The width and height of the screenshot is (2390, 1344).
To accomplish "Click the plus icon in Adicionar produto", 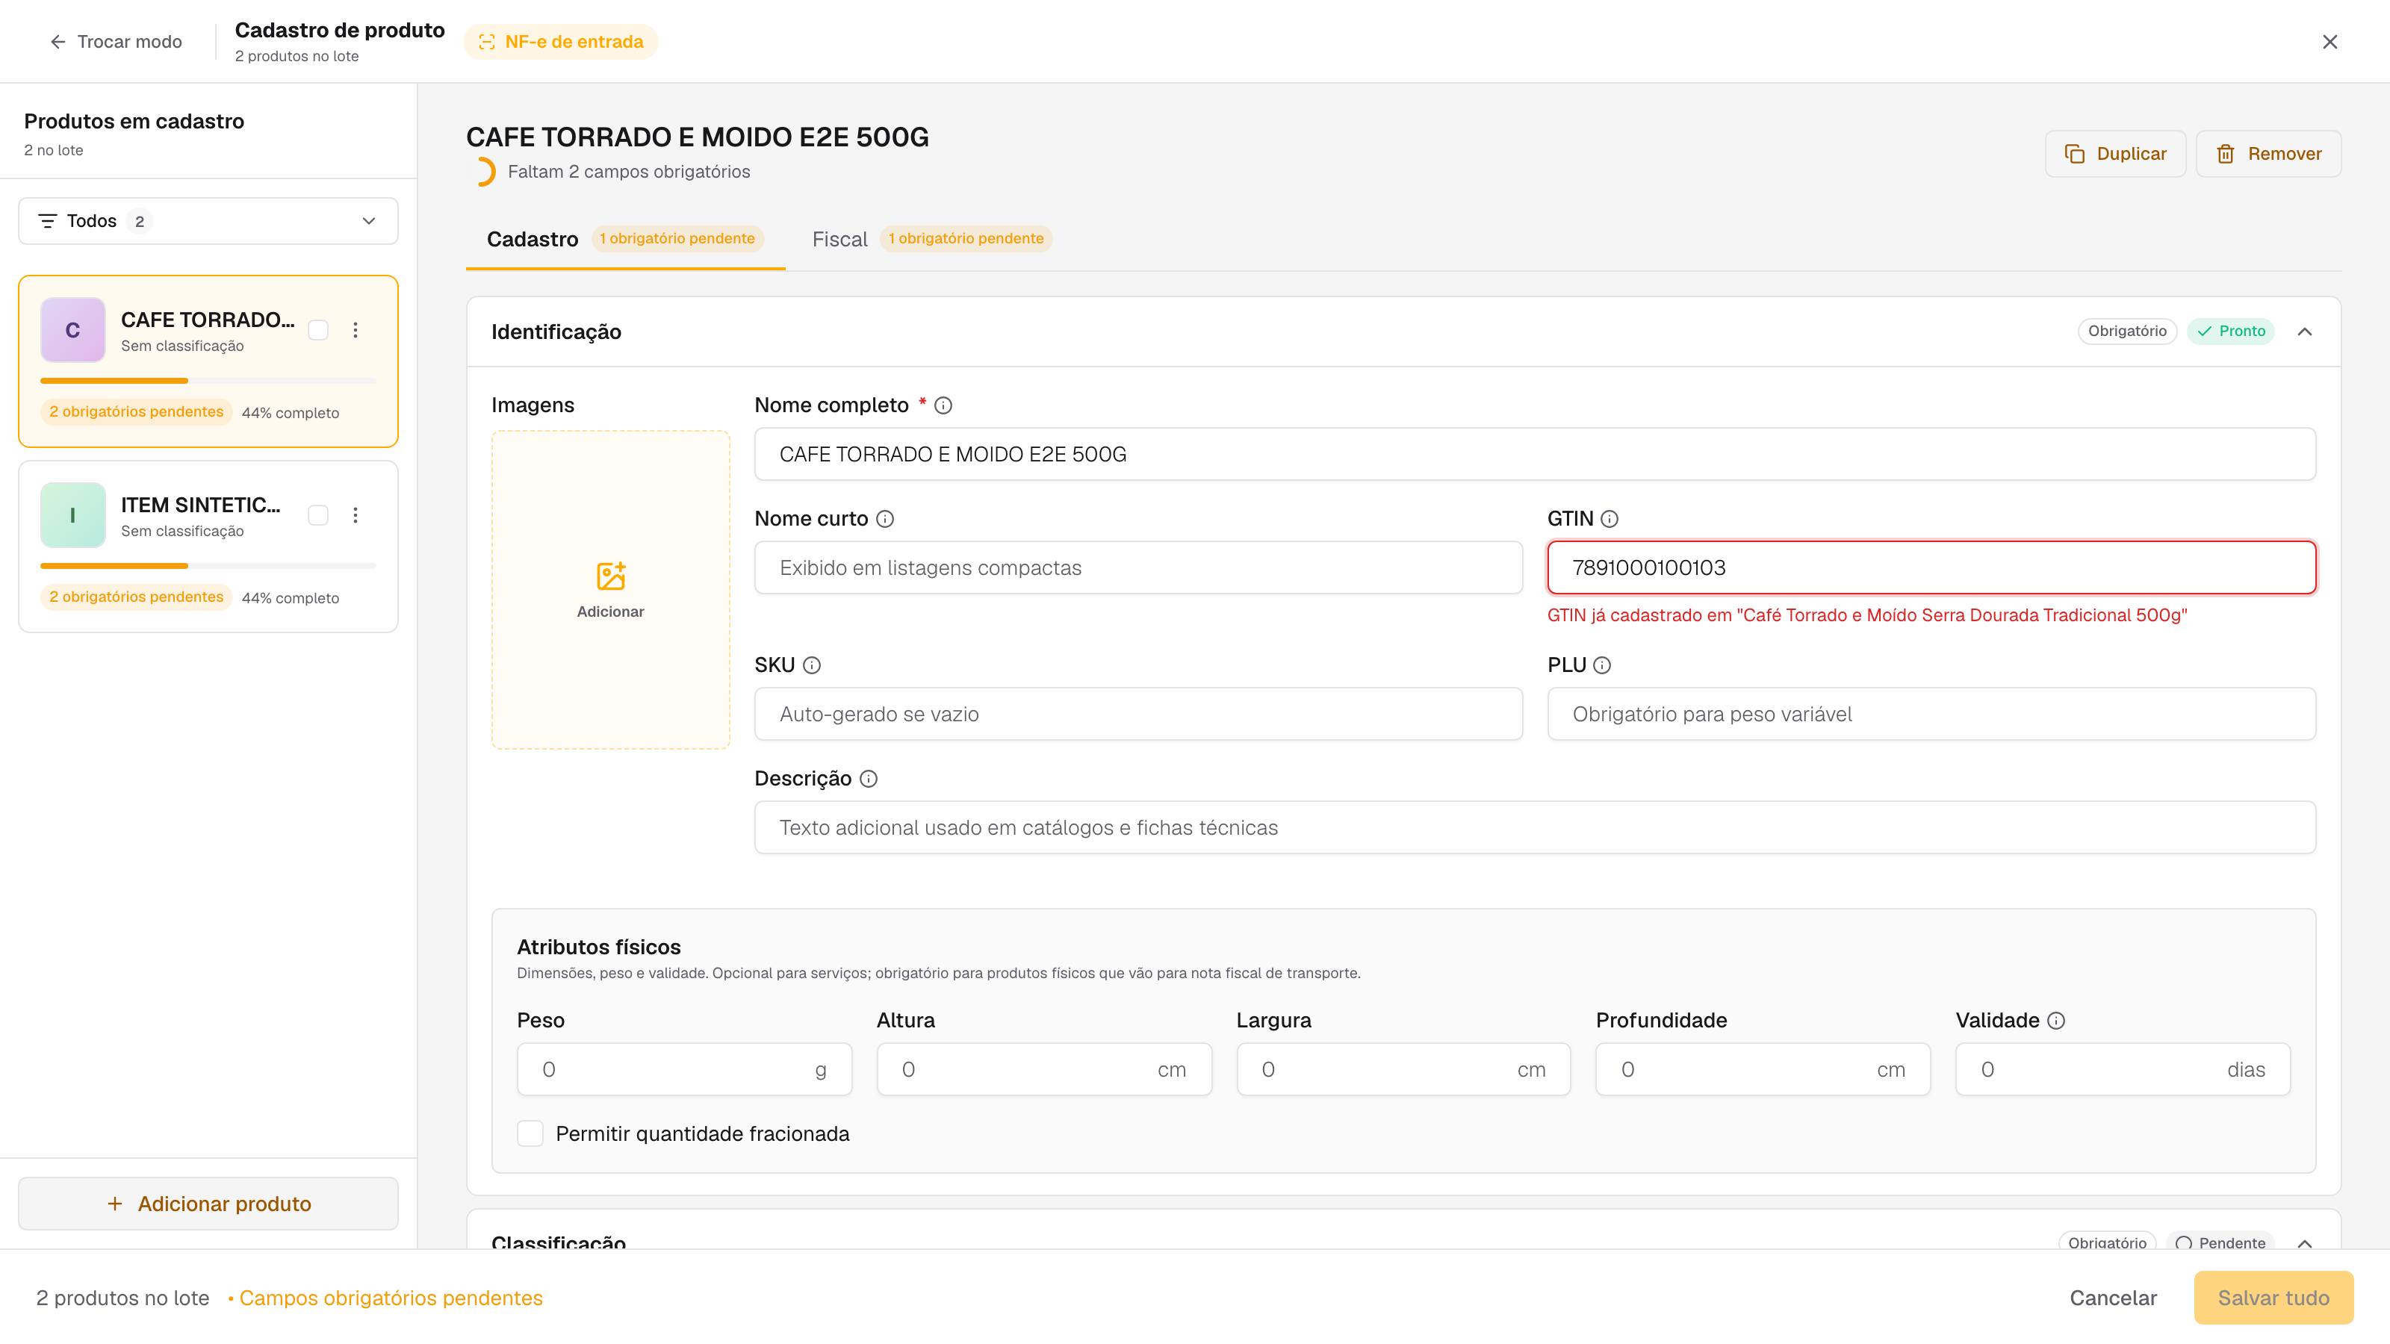I will coord(115,1203).
